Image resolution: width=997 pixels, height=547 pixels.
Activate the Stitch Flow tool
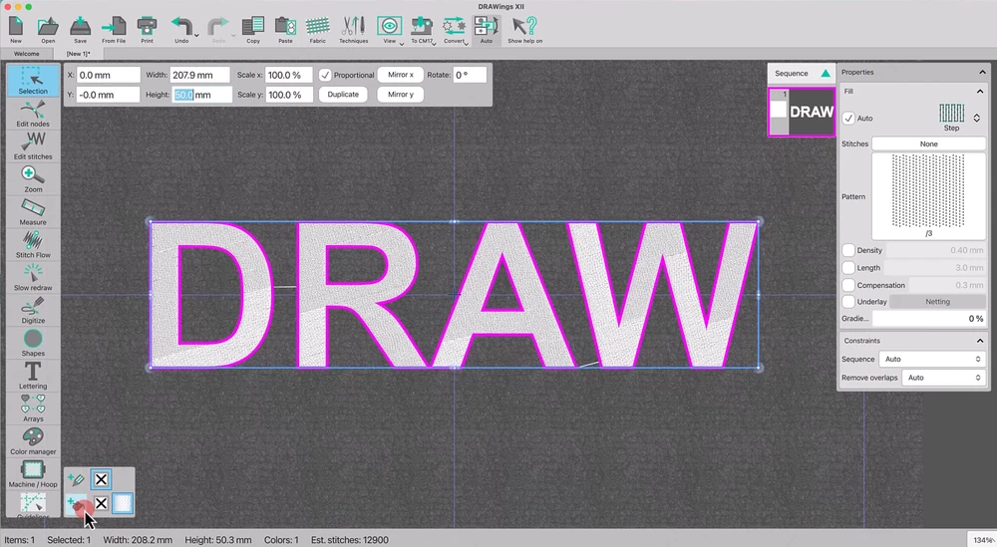pyautogui.click(x=33, y=244)
